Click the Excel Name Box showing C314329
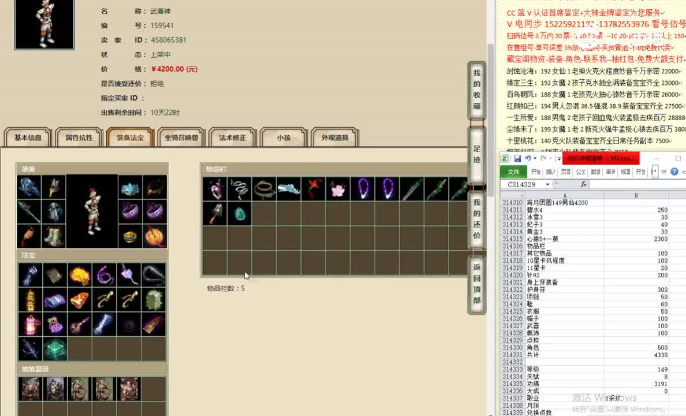Screen dimensions: 686x416 click(x=523, y=185)
